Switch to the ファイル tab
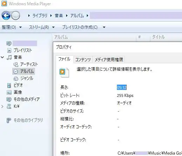This screenshot has height=156, width=182. click(64, 59)
